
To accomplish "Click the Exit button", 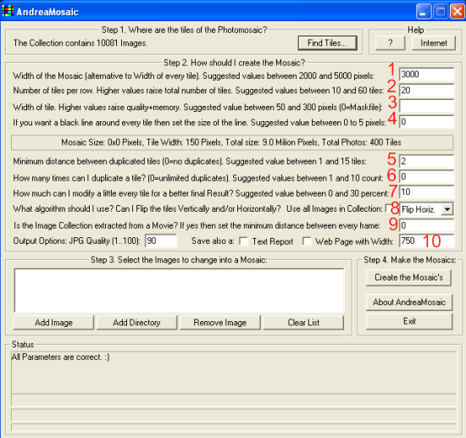I will (x=409, y=322).
